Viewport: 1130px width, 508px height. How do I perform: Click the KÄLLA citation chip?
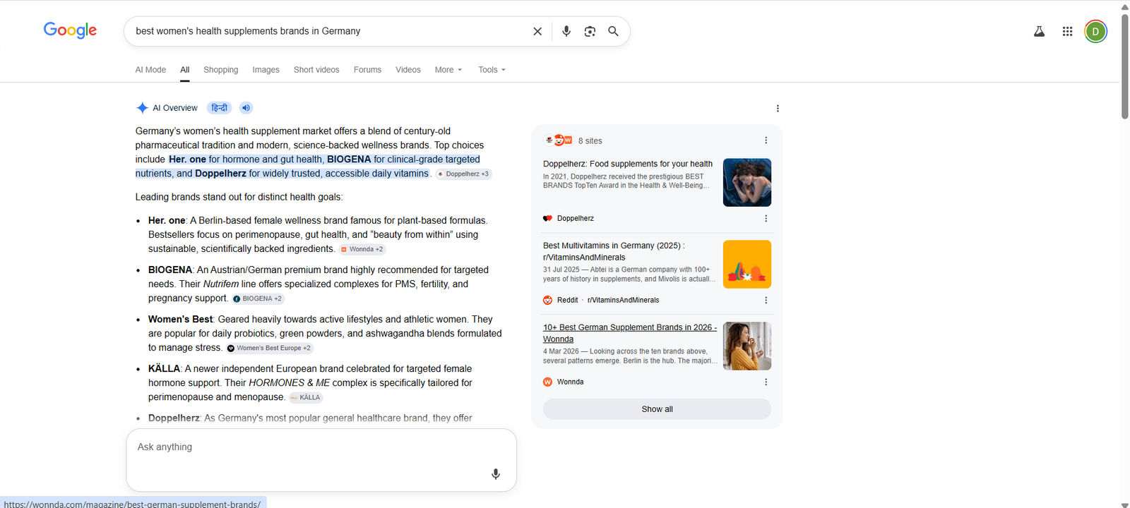[x=306, y=397]
